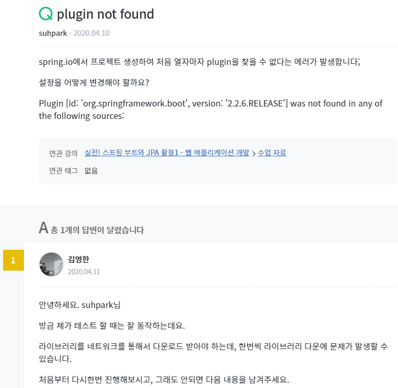This screenshot has height=388, width=398.
Task: Click the 연관 태그 label
Action: click(x=63, y=170)
